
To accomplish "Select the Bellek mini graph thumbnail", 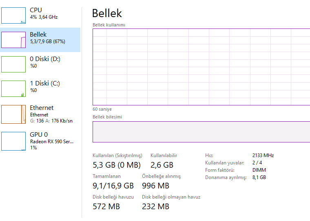I will tap(13, 39).
